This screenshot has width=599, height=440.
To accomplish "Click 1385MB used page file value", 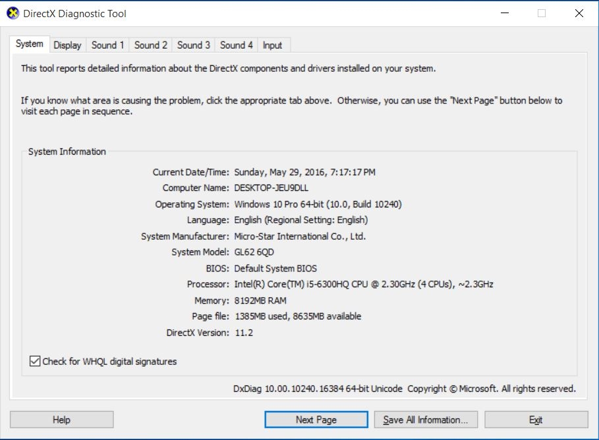I will (x=298, y=316).
